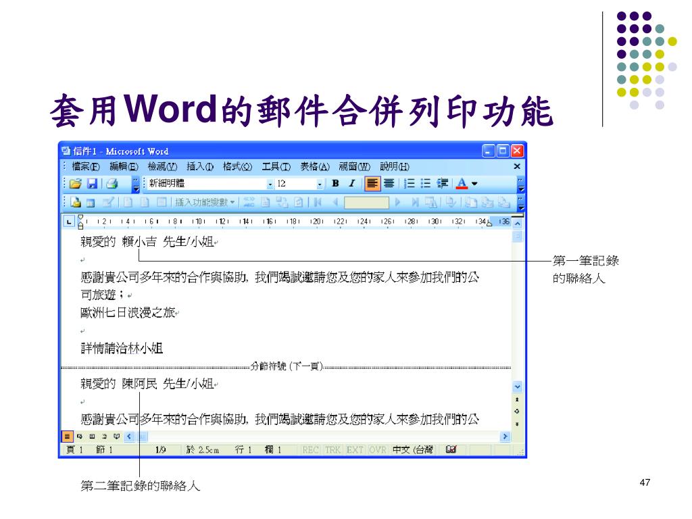
Task: Toggle TRK track changes in status bar
Action: point(332,449)
